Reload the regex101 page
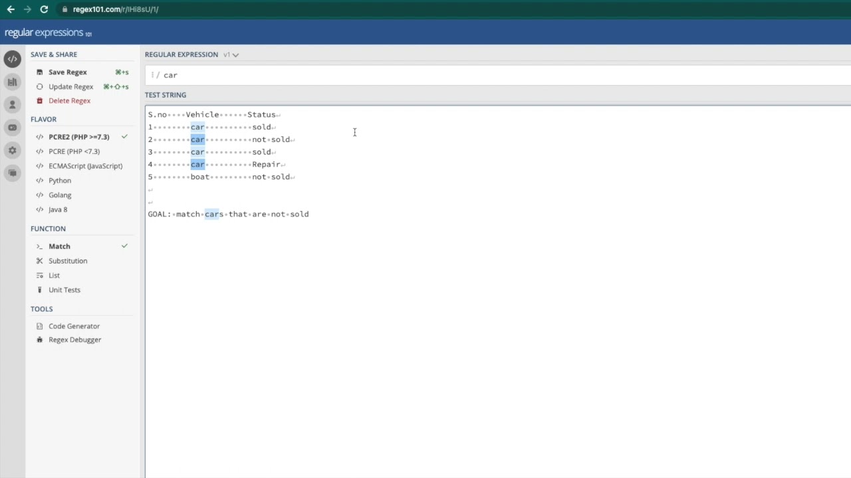The image size is (851, 478). click(x=44, y=9)
